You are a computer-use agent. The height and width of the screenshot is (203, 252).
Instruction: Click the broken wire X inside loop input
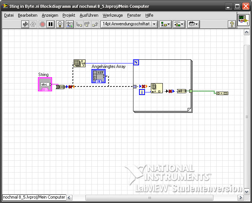(x=143, y=86)
